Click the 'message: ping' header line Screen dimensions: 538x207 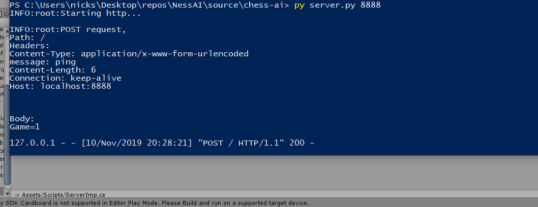[x=43, y=62]
